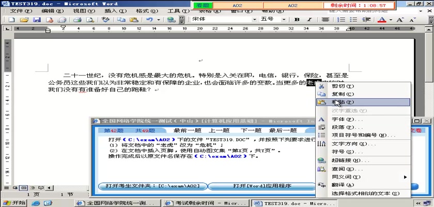The height and width of the screenshot is (207, 434).
Task: Choose 复制 from the context menu
Action: point(363,94)
